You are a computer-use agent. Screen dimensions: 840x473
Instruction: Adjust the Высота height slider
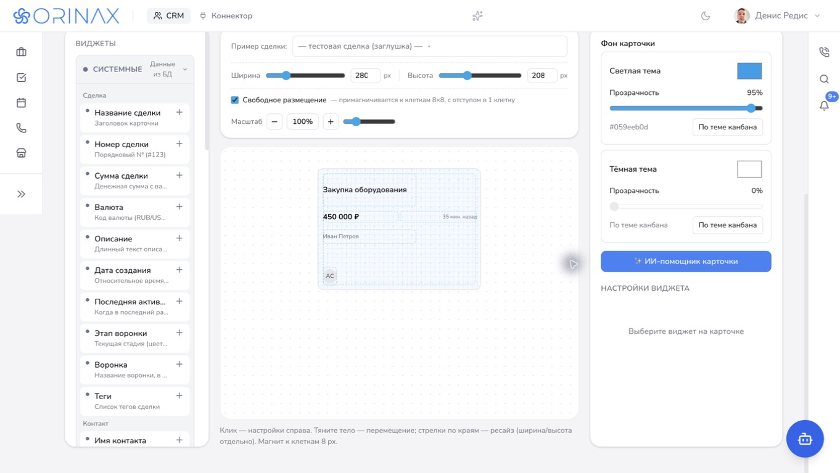480,75
